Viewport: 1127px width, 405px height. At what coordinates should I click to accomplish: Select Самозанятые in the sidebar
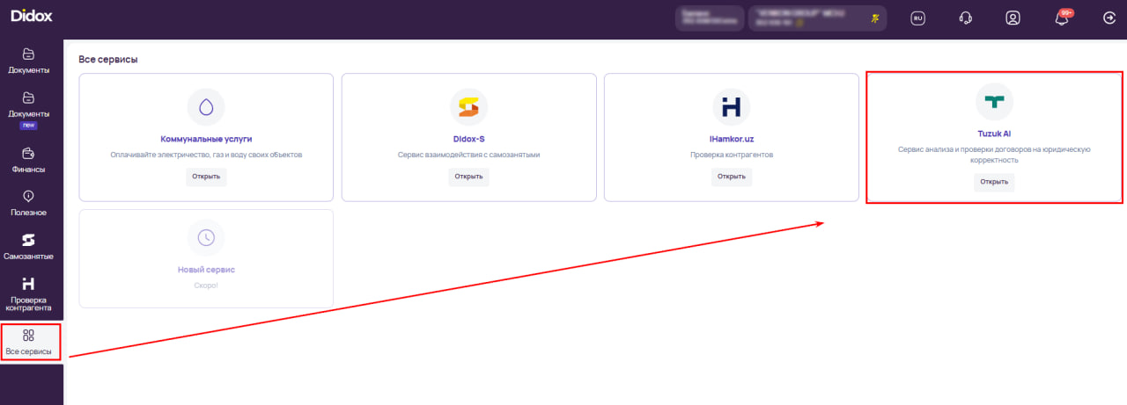pyautogui.click(x=28, y=247)
